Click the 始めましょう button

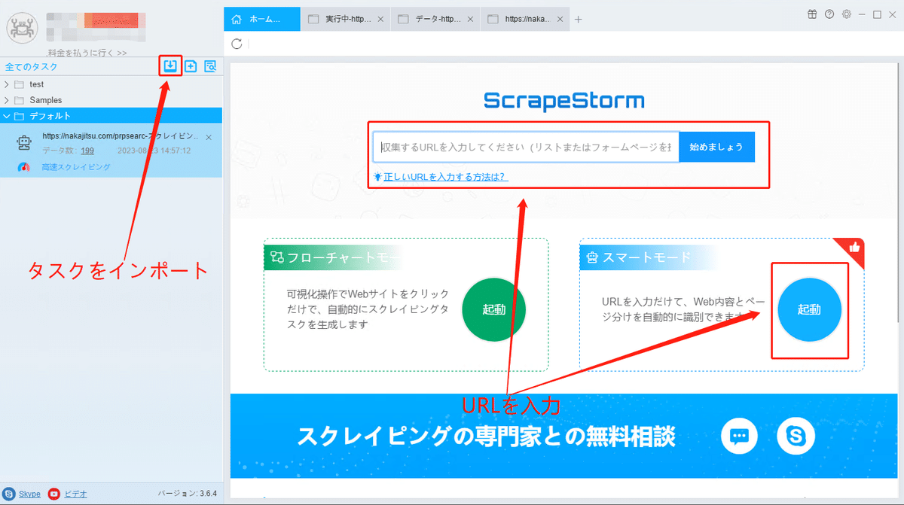(x=716, y=147)
